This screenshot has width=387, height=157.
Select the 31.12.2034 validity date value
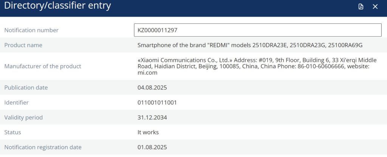[152, 117]
